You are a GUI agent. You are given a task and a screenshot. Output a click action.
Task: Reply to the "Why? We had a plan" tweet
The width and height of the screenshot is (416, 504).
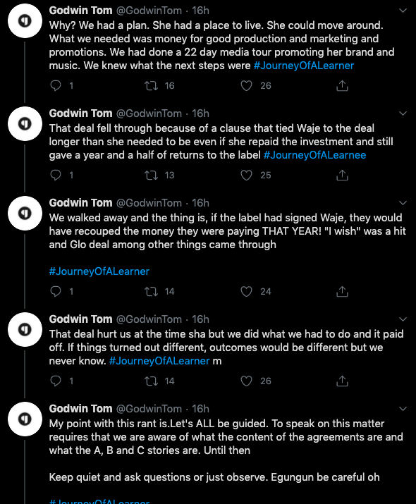(x=56, y=85)
